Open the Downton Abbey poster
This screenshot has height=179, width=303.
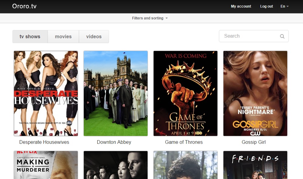116,93
